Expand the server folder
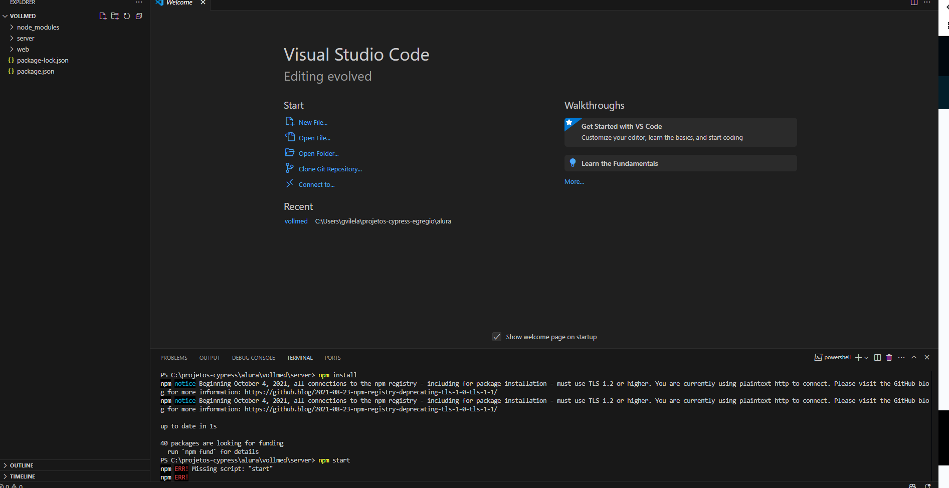 pyautogui.click(x=75, y=38)
